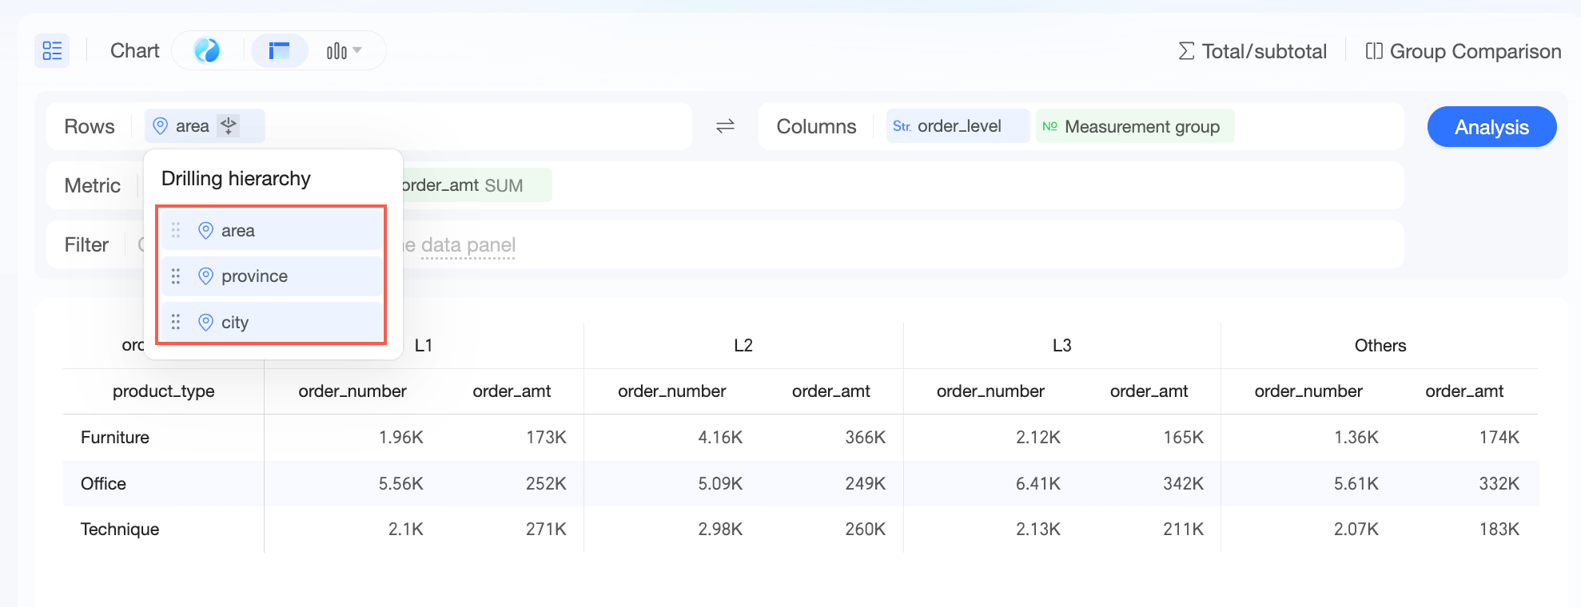Click the list panel icon beside Chart

[52, 51]
